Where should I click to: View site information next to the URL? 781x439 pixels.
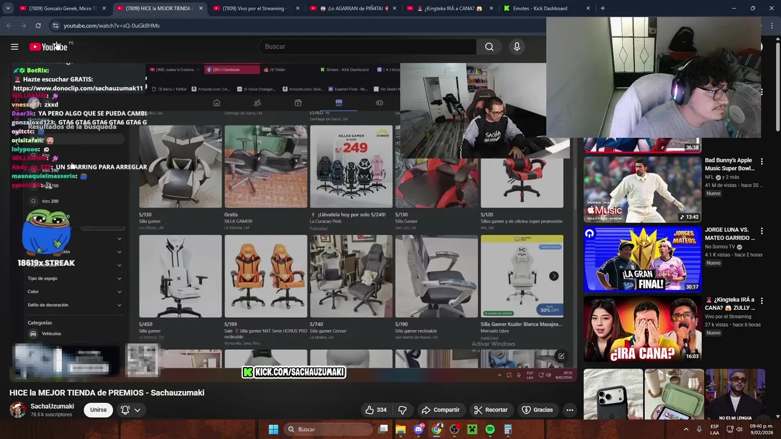click(x=55, y=26)
